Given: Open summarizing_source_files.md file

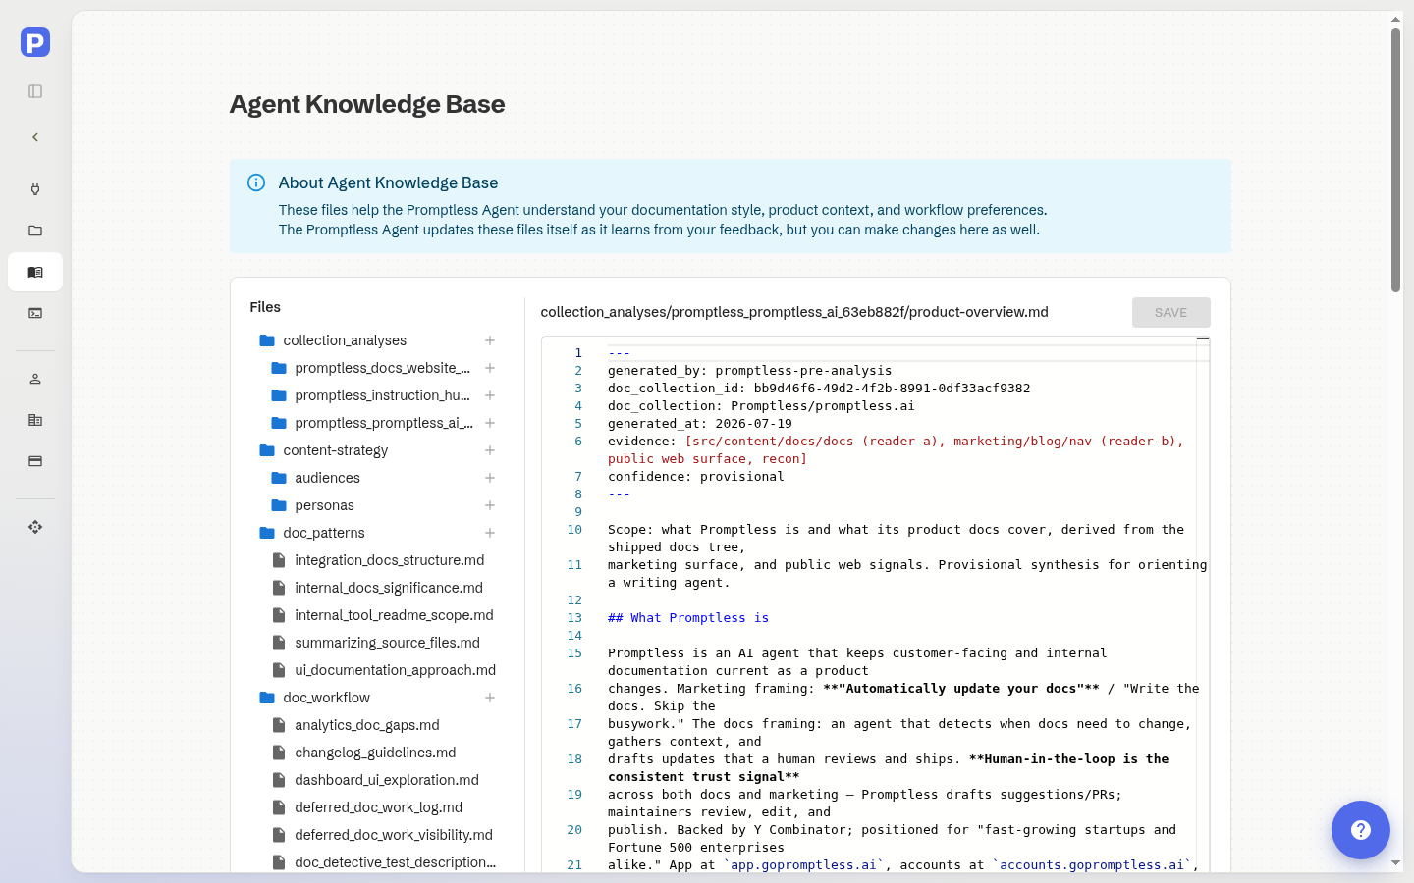Looking at the screenshot, I should [x=387, y=643].
